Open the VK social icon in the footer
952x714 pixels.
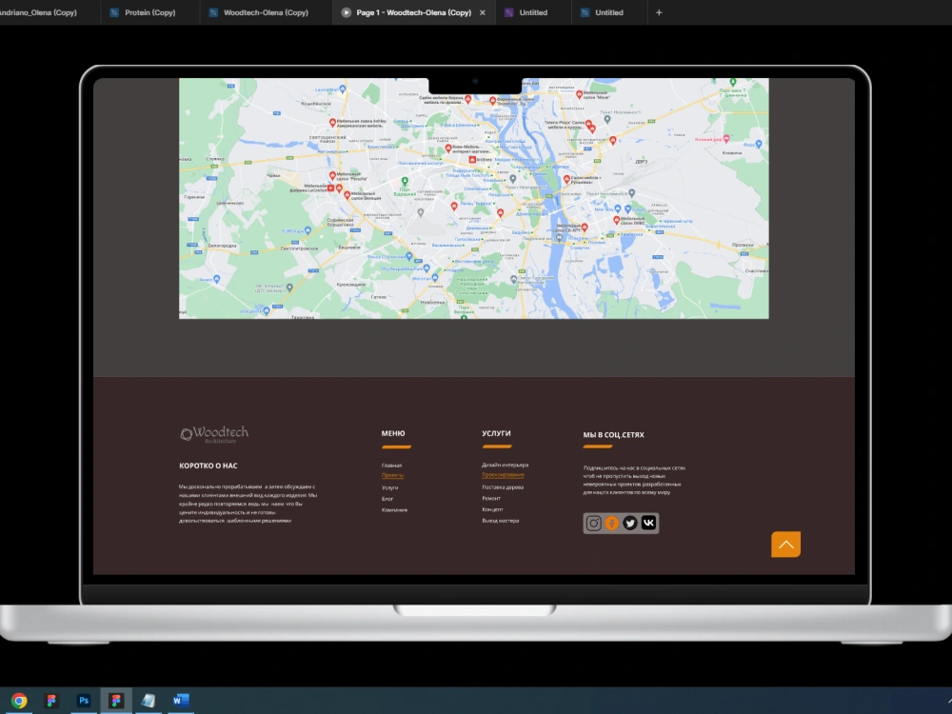click(648, 523)
